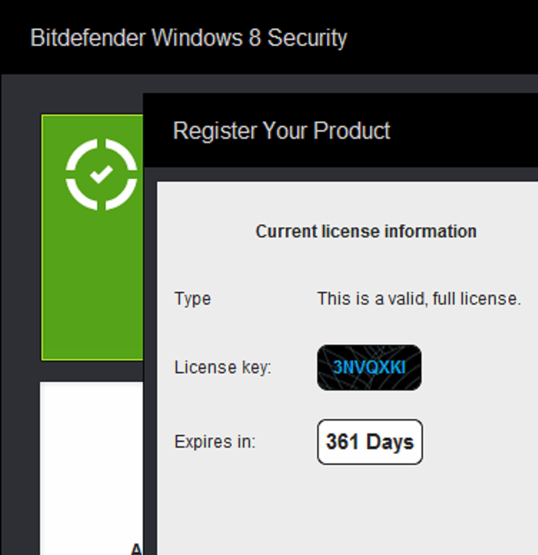538x555 pixels.
Task: Click the Type label
Action: pyautogui.click(x=193, y=299)
